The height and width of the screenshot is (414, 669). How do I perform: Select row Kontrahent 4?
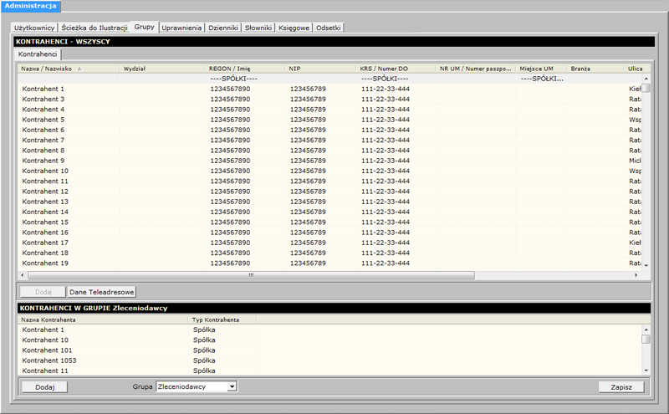pyautogui.click(x=329, y=110)
